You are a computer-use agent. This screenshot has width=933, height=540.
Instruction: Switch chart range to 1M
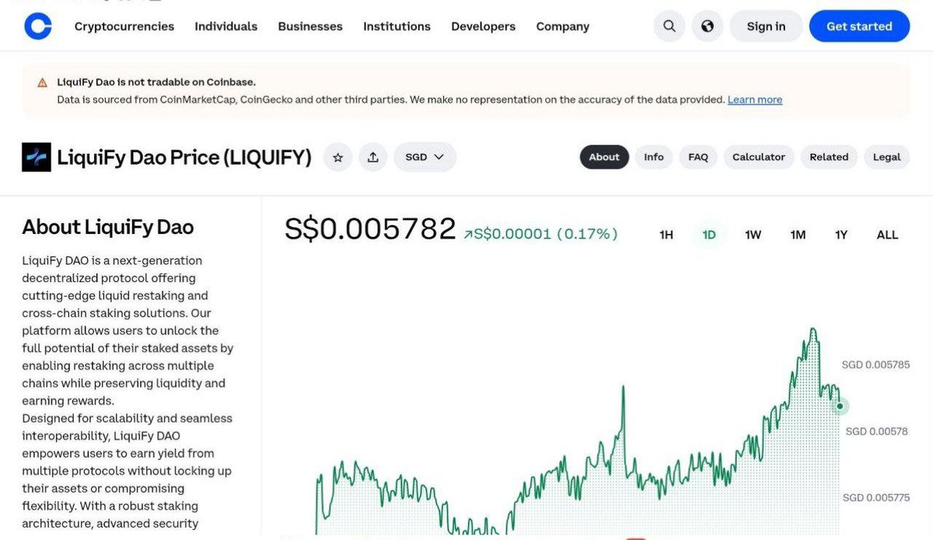[798, 235]
